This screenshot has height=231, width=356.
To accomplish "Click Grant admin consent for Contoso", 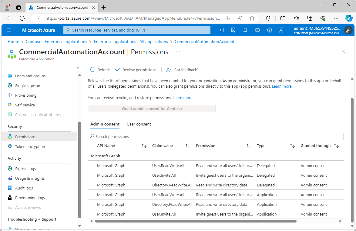I will (152, 108).
